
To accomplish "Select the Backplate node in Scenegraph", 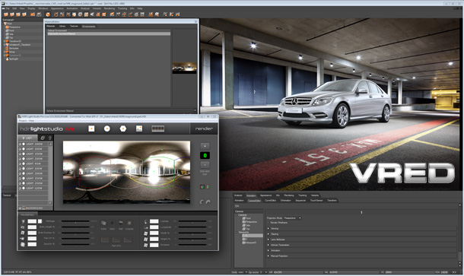I will [14, 48].
